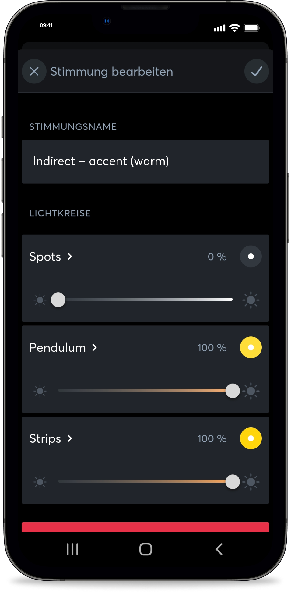Click the Spots brightness slider handle
The width and height of the screenshot is (291, 592).
click(x=58, y=300)
